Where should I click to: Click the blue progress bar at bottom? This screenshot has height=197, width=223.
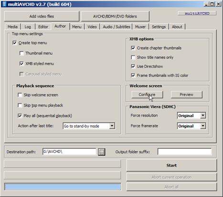[63, 186]
